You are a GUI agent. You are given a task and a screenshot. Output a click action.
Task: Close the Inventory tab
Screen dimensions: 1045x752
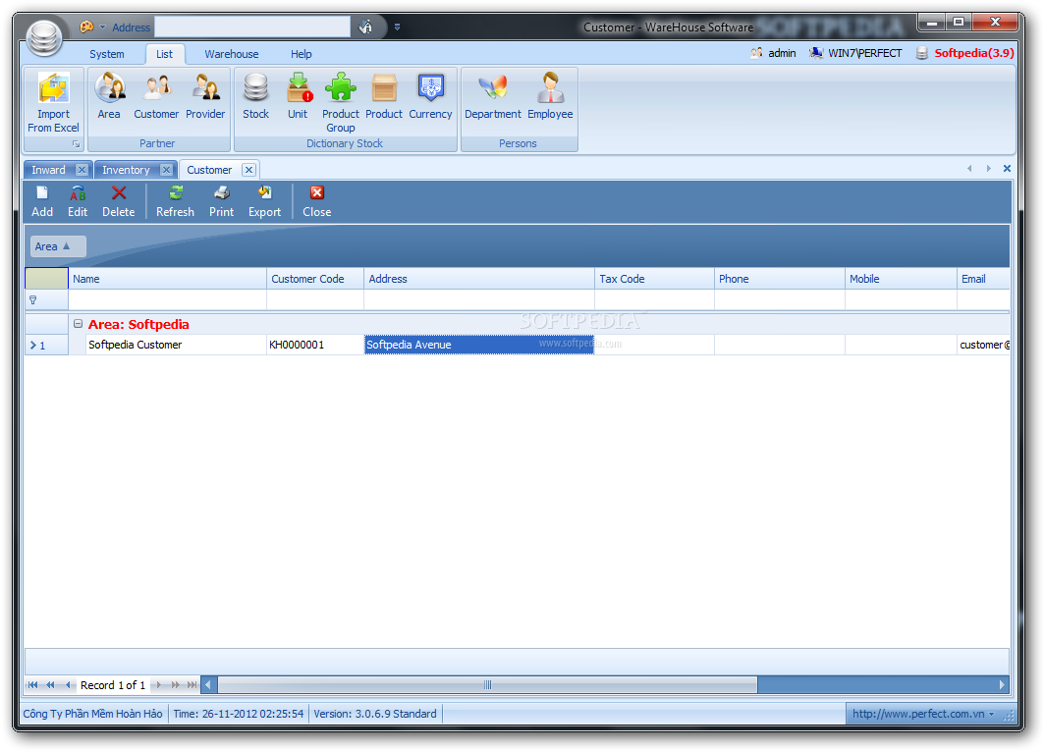click(x=167, y=170)
